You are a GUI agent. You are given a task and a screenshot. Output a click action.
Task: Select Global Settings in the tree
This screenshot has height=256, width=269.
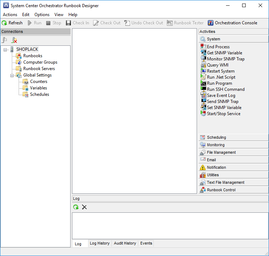tap(37, 75)
